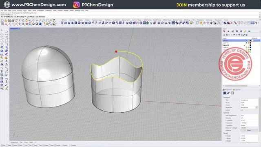Collapse the Target properties section
This screenshot has height=147, width=261.
coord(226,133)
